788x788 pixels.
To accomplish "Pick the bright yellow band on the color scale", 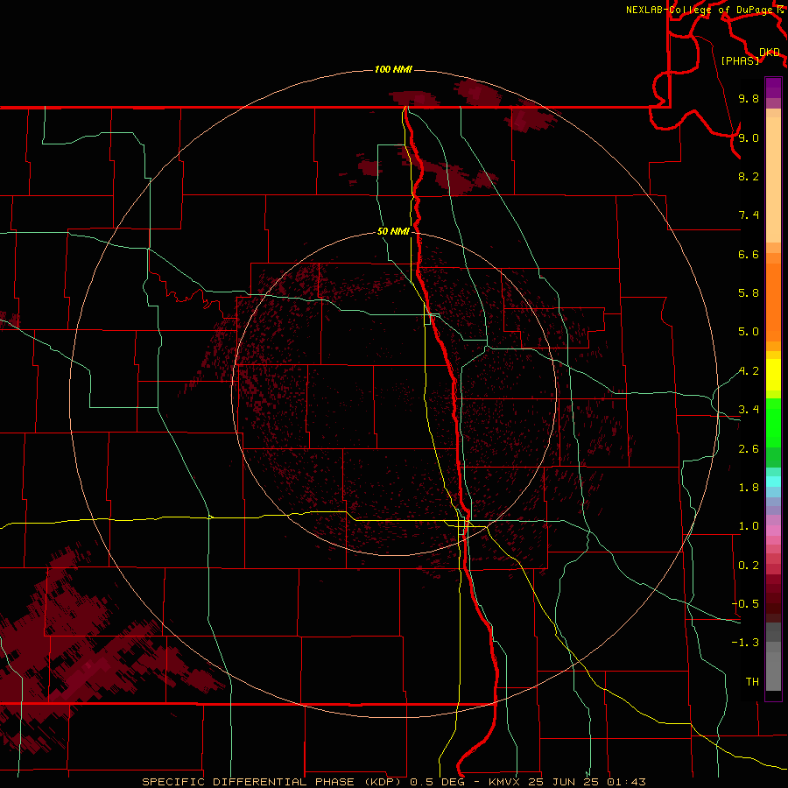I will coord(773,375).
